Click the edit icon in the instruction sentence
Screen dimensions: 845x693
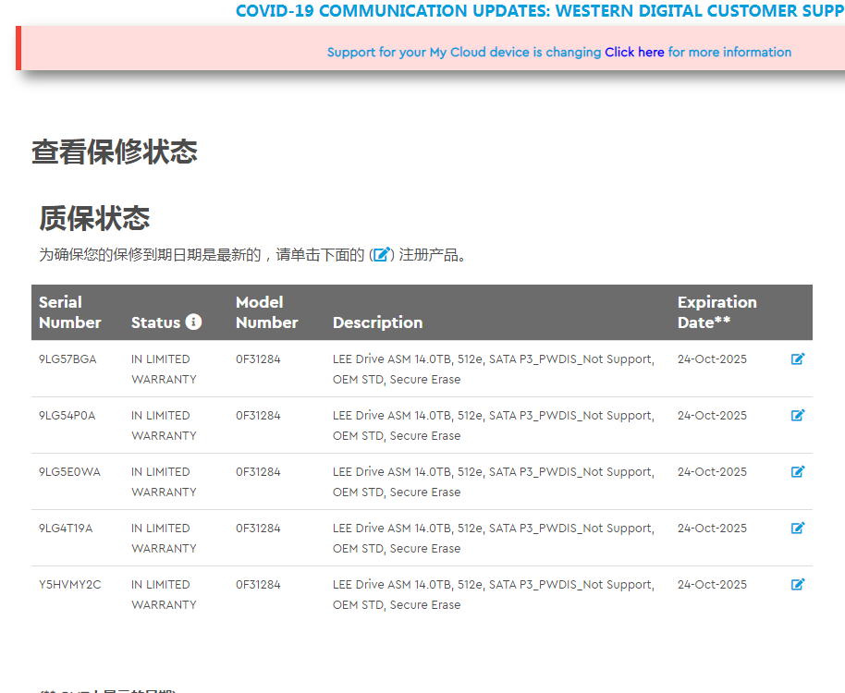(x=382, y=254)
